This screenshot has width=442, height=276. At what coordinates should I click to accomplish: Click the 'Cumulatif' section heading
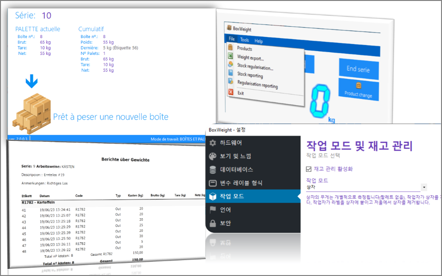91,29
